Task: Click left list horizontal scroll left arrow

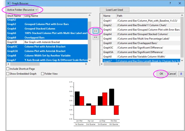Action: click(x=8, y=64)
